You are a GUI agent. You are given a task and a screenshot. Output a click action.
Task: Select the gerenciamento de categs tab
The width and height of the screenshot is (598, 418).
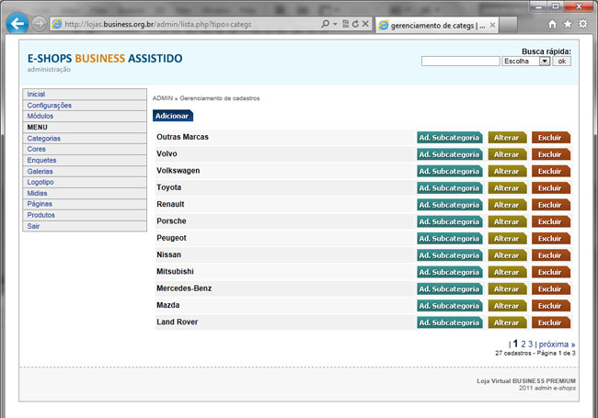coord(437,25)
